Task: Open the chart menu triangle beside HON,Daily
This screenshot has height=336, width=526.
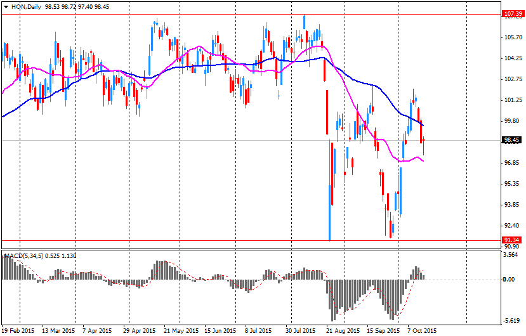Action: [6, 7]
